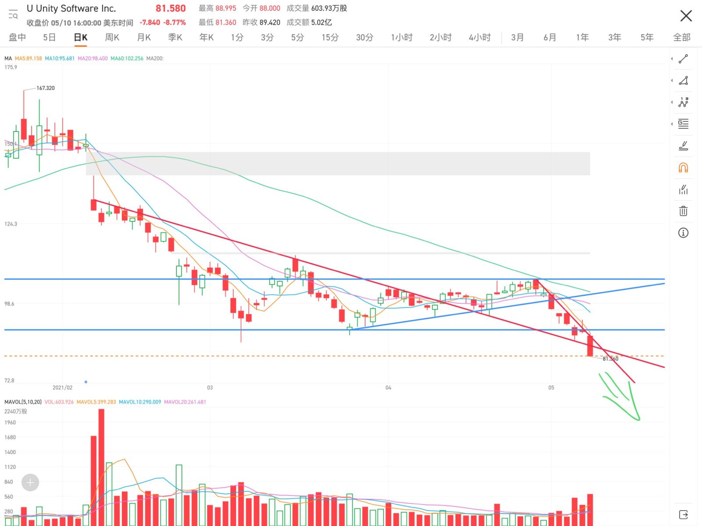This screenshot has height=526, width=702.
Task: Select the large gray shaded gap rectangle
Action: [338, 163]
